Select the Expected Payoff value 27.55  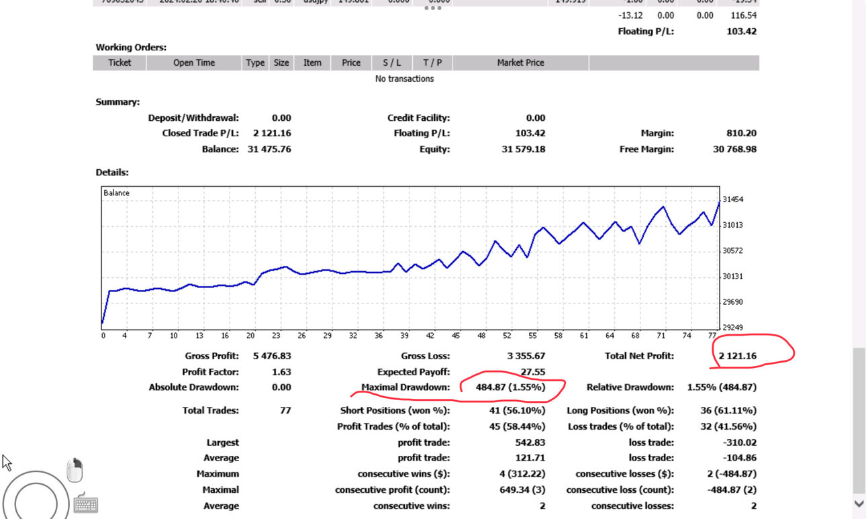click(533, 371)
